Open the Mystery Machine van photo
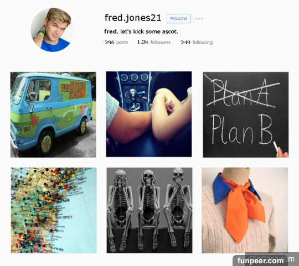299x266 pixels. [x=53, y=114]
